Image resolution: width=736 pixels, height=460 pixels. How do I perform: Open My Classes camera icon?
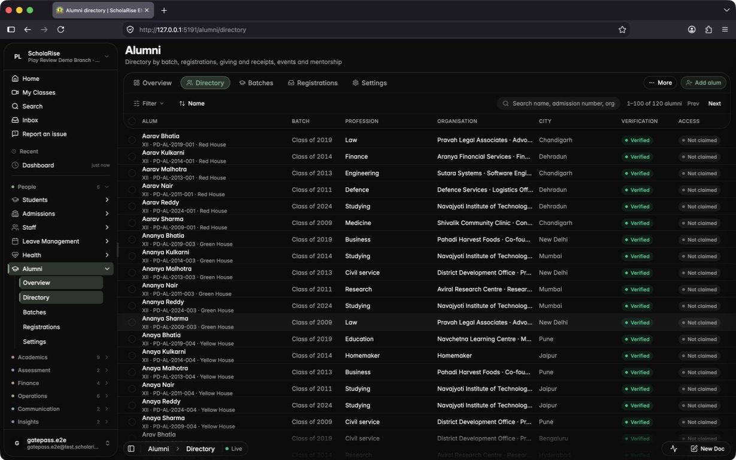pyautogui.click(x=16, y=92)
